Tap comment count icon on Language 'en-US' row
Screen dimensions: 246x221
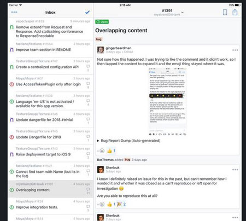tap(88, 101)
